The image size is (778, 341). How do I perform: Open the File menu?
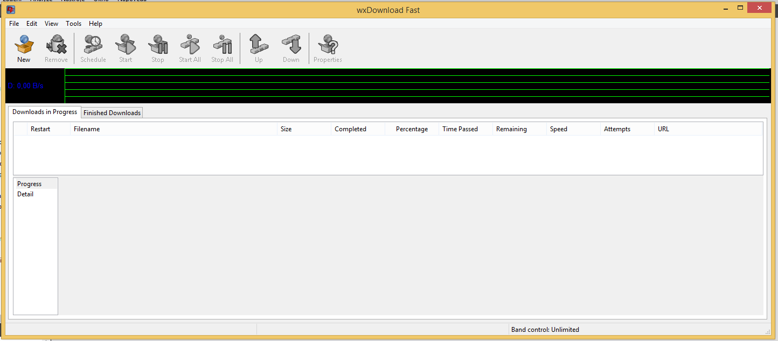click(x=14, y=24)
